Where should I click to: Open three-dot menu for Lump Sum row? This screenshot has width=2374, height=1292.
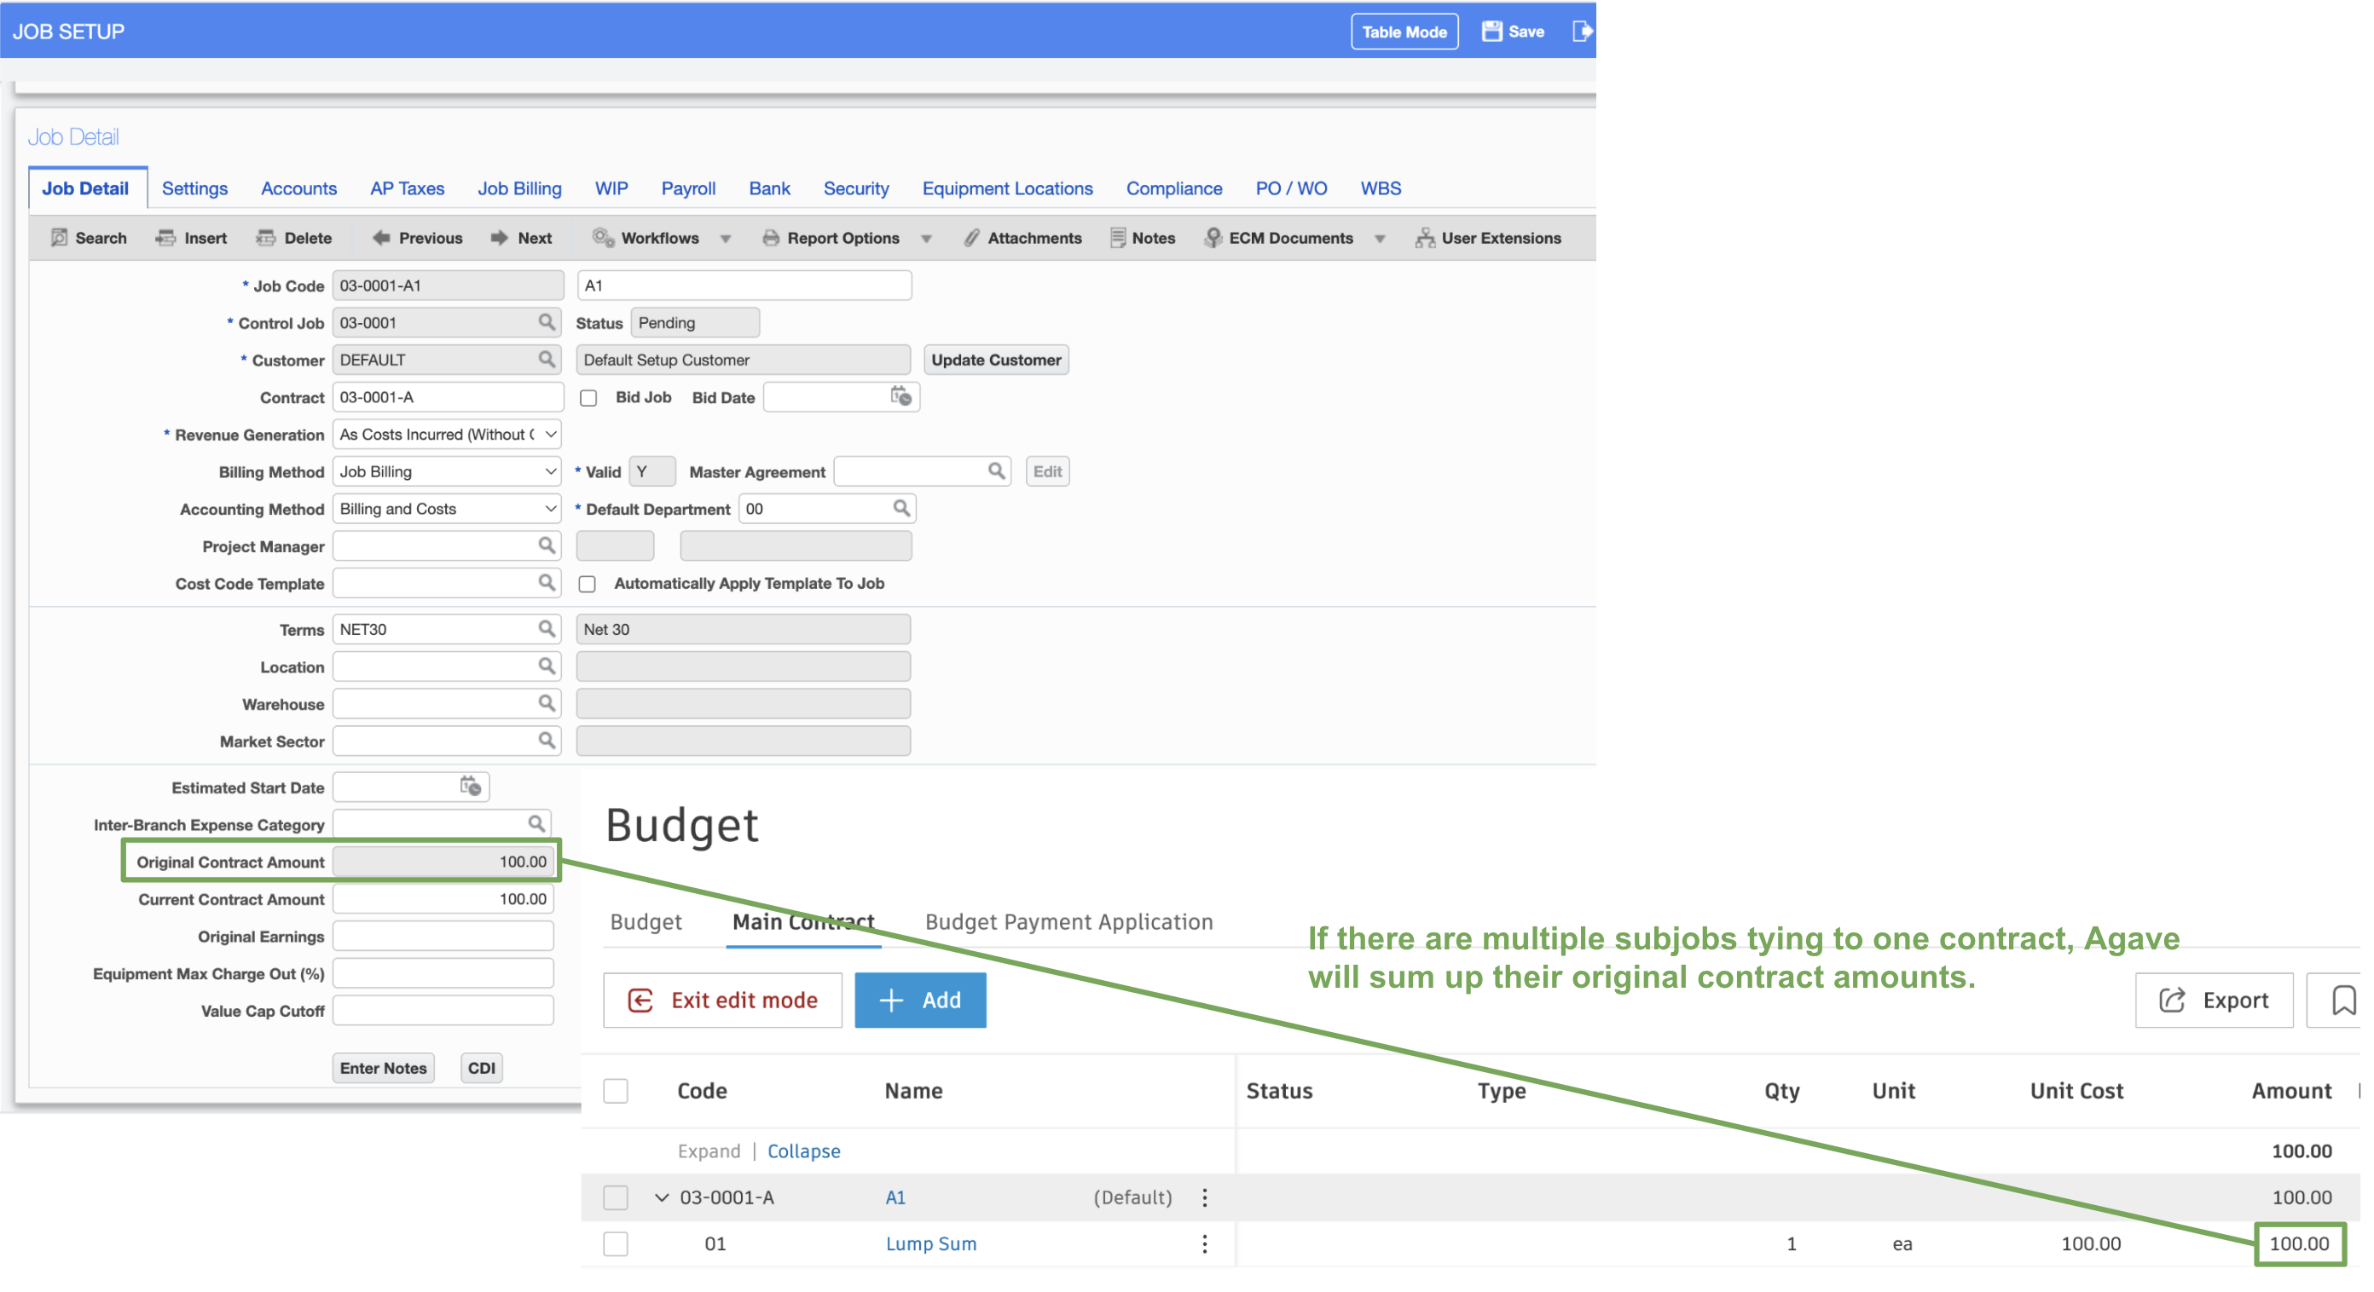(1203, 1243)
